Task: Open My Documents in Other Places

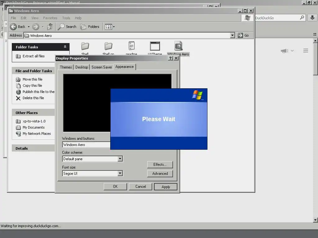Action: click(34, 127)
